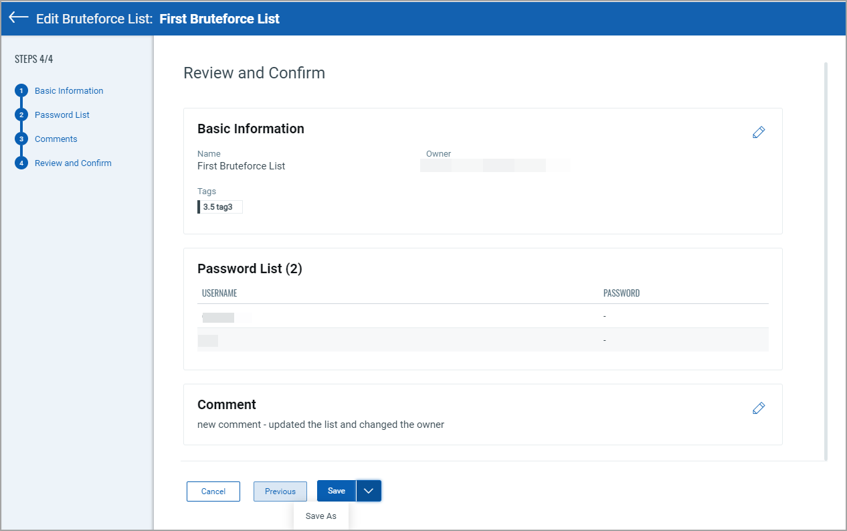The width and height of the screenshot is (847, 531).
Task: Click the 3.5 tag3 tag
Action: coord(219,207)
